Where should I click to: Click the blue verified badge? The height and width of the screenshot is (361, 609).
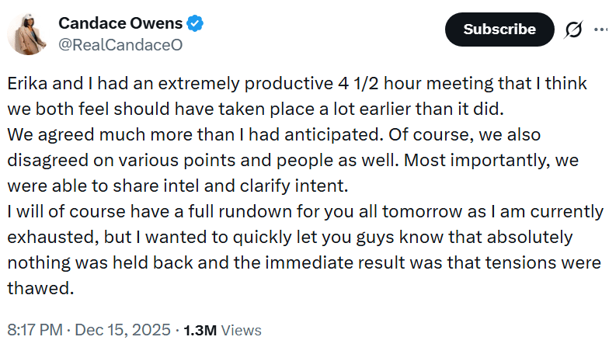[195, 24]
